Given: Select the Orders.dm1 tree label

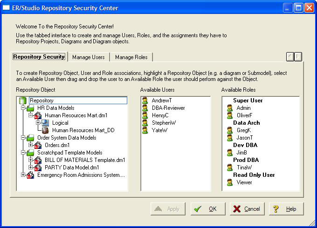Looking at the screenshot, I should [57, 145].
